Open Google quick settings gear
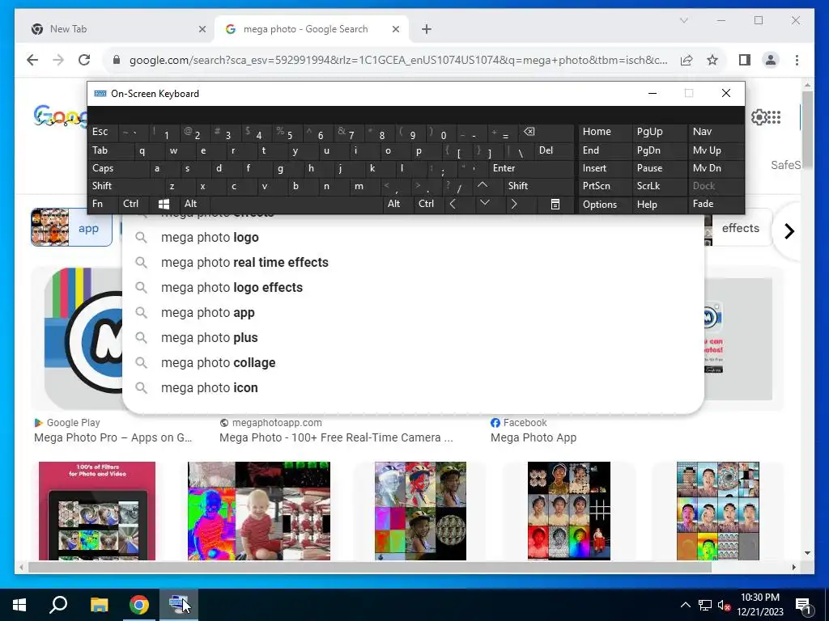Image resolution: width=829 pixels, height=621 pixels. (759, 116)
